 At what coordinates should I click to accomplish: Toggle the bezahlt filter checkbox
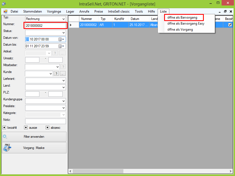4,128
